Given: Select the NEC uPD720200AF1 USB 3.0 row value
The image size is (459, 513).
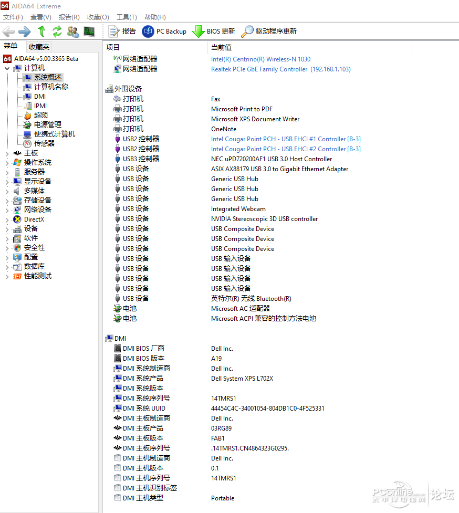Looking at the screenshot, I should [272, 159].
